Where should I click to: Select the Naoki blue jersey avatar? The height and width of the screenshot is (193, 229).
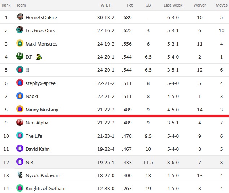coord(20,96)
